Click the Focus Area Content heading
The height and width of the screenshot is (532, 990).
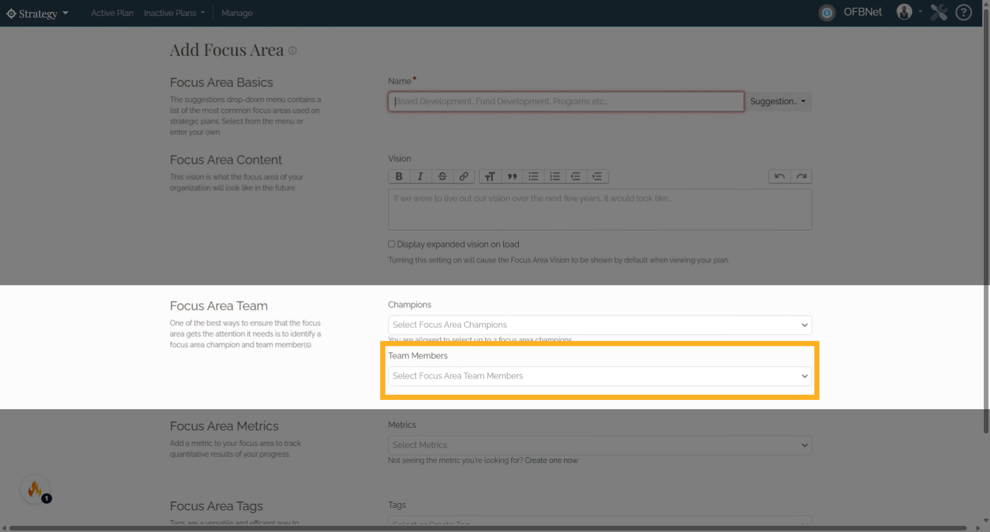tap(226, 160)
